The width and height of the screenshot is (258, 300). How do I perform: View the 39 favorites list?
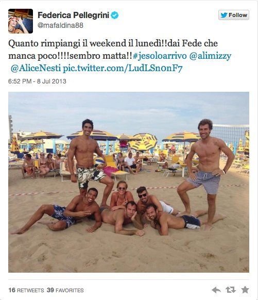click(x=65, y=290)
